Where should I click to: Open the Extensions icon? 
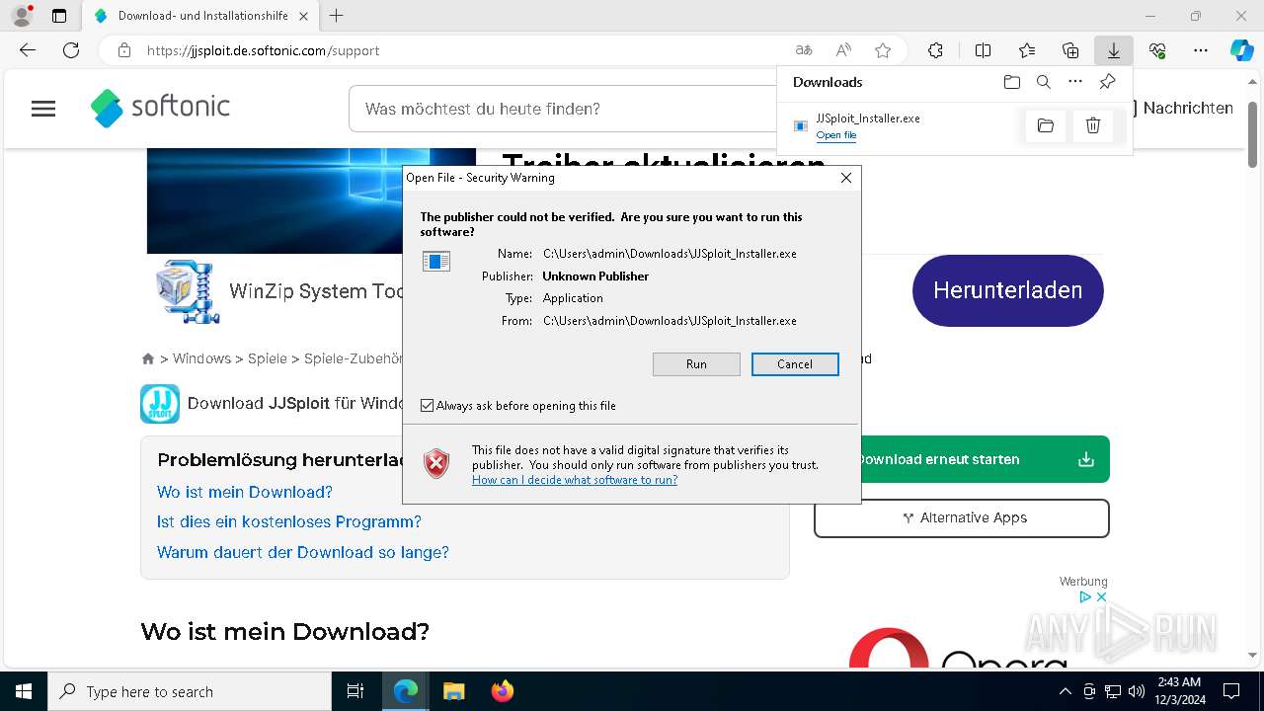tap(935, 50)
